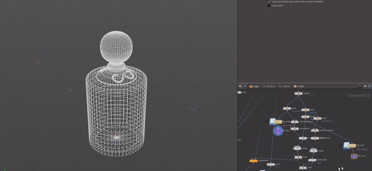Collapse the filecache5 node minus toggle

coord(341,145)
